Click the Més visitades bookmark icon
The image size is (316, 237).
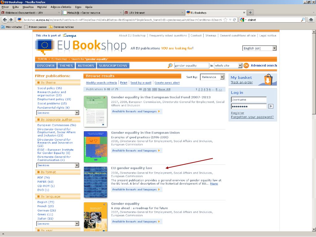[3, 27]
